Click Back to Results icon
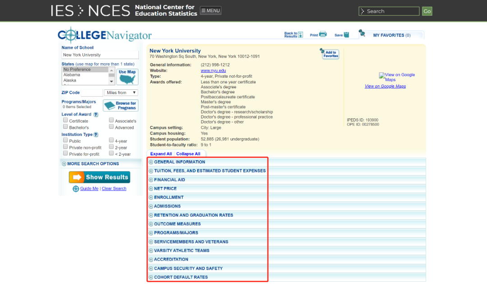The width and height of the screenshot is (487, 284). 300,35
